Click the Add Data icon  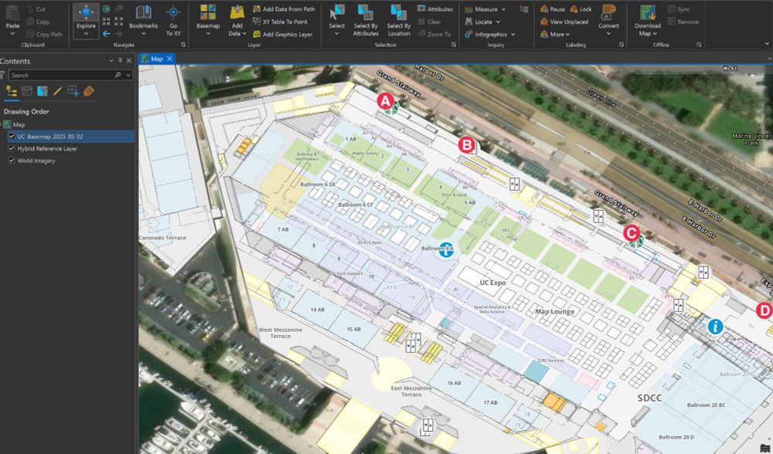click(x=237, y=13)
